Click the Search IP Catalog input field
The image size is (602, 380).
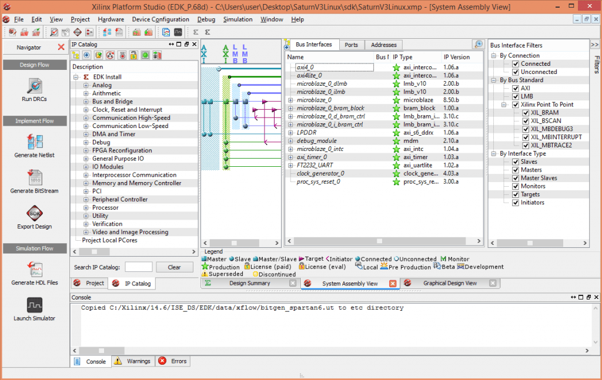pos(139,267)
